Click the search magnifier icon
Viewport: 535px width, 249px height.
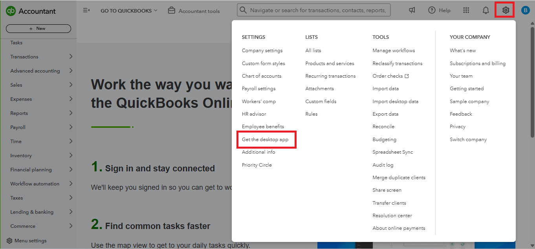click(243, 10)
